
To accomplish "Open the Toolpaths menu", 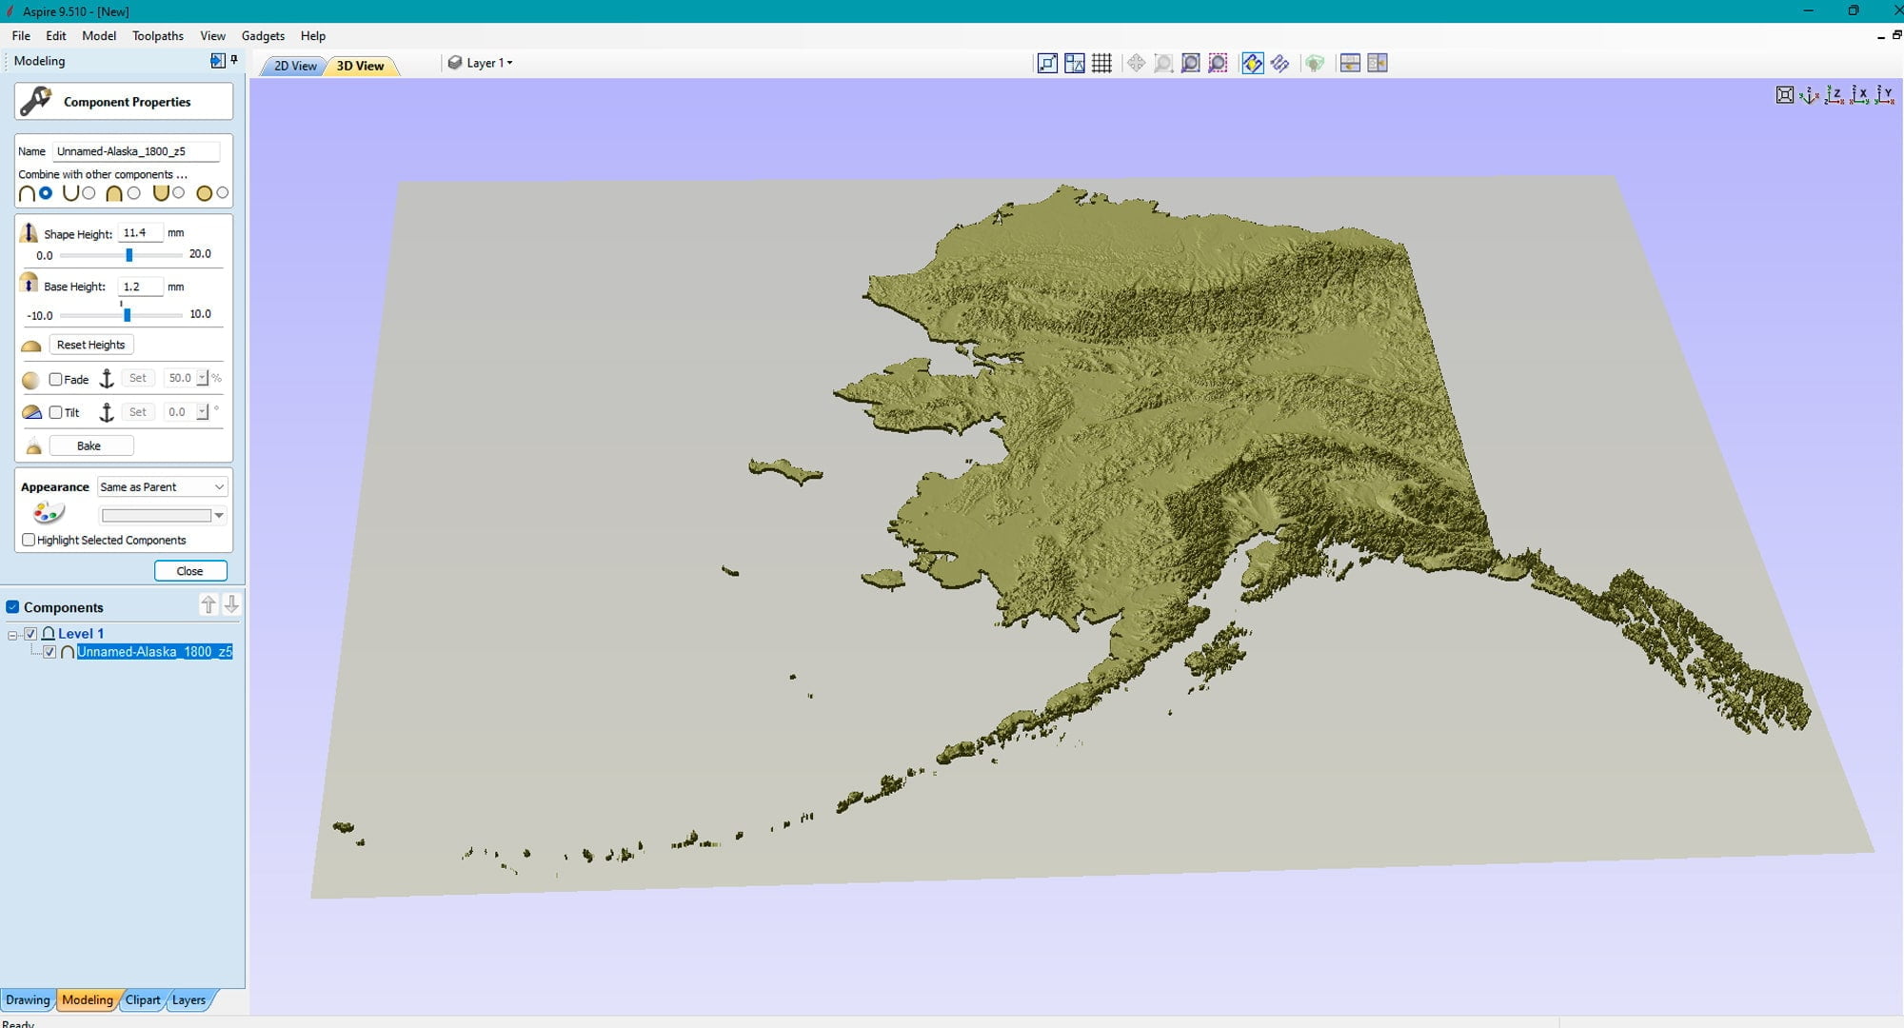I will tap(158, 36).
